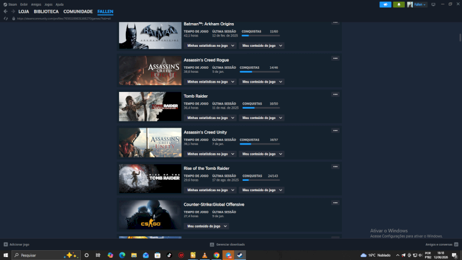The width and height of the screenshot is (462, 260).
Task: Click the CS:GO cover image
Action: (150, 215)
